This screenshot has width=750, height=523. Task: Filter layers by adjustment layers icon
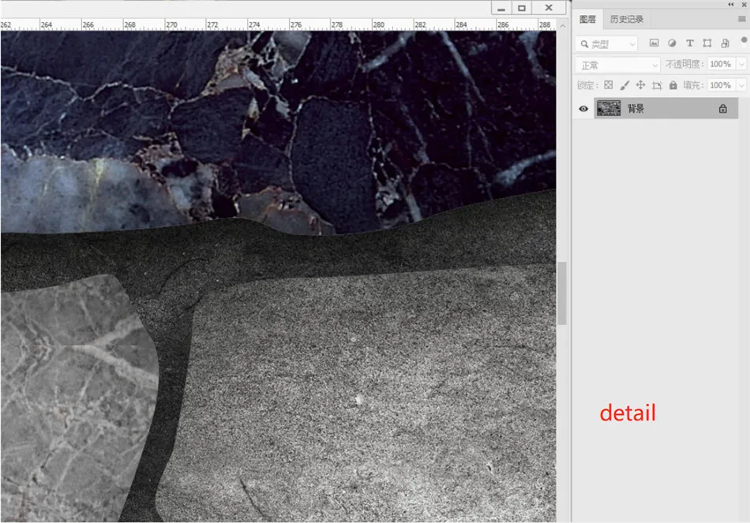tap(672, 43)
